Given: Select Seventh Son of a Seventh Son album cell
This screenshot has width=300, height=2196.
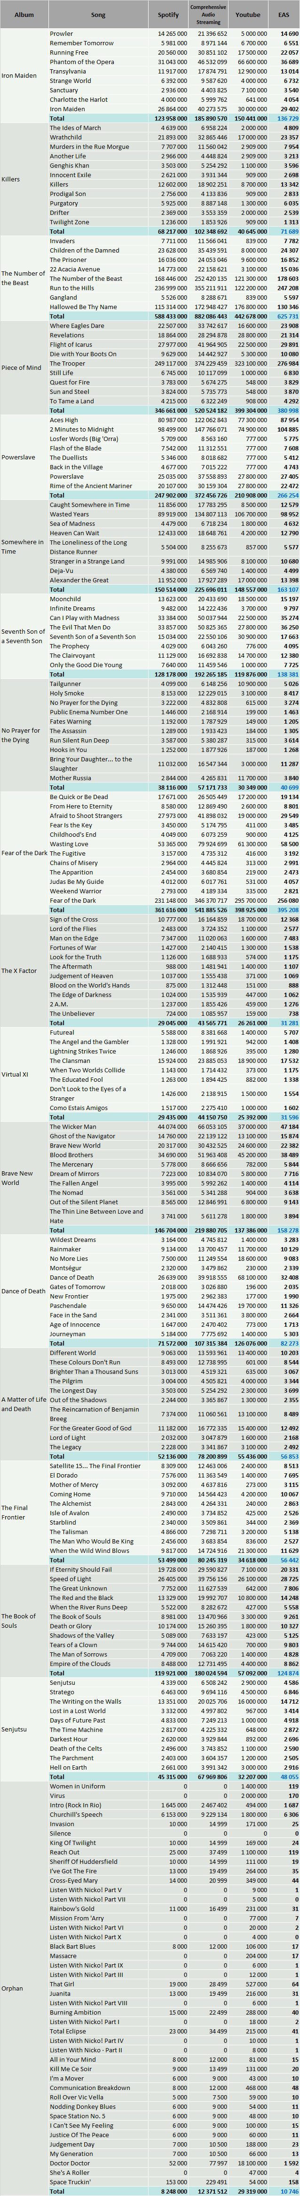Looking at the screenshot, I should coord(24,636).
